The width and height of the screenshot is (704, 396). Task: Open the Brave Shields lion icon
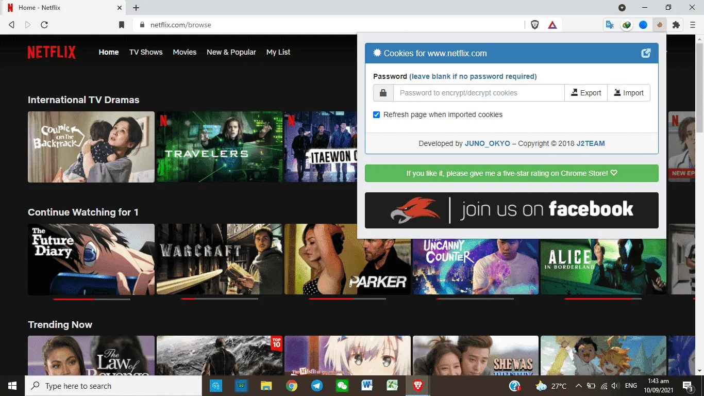pos(535,25)
